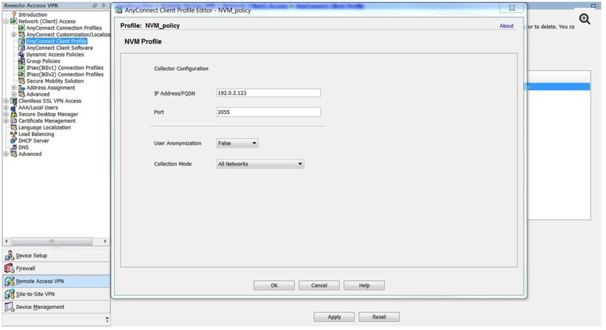Select AnyConnect Connection Profiles icon
This screenshot has width=606, height=330.
[22, 28]
